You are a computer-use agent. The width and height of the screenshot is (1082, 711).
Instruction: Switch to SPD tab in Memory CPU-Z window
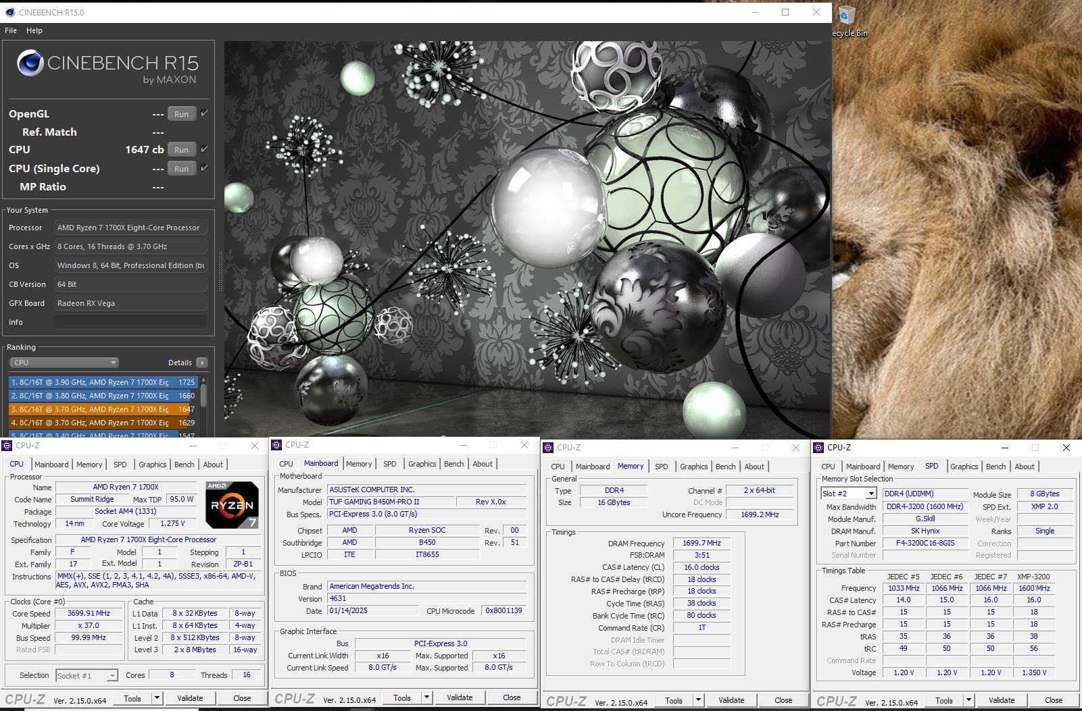pyautogui.click(x=662, y=467)
